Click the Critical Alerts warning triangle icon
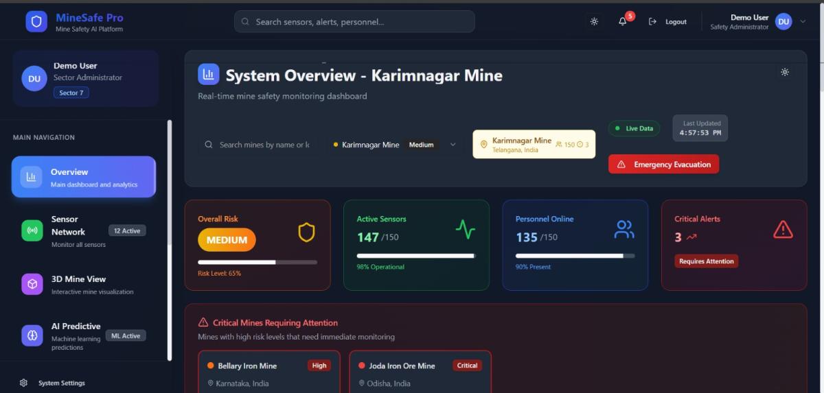The width and height of the screenshot is (824, 393). click(783, 230)
